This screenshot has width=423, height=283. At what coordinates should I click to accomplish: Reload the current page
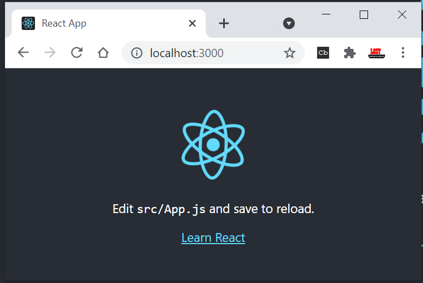77,53
